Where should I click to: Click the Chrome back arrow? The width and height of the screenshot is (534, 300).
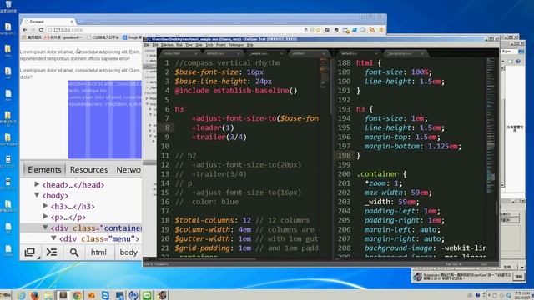tap(25, 30)
